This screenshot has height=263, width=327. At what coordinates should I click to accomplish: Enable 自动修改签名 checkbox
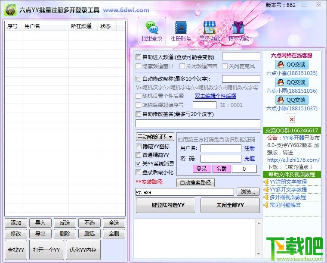tap(138, 114)
